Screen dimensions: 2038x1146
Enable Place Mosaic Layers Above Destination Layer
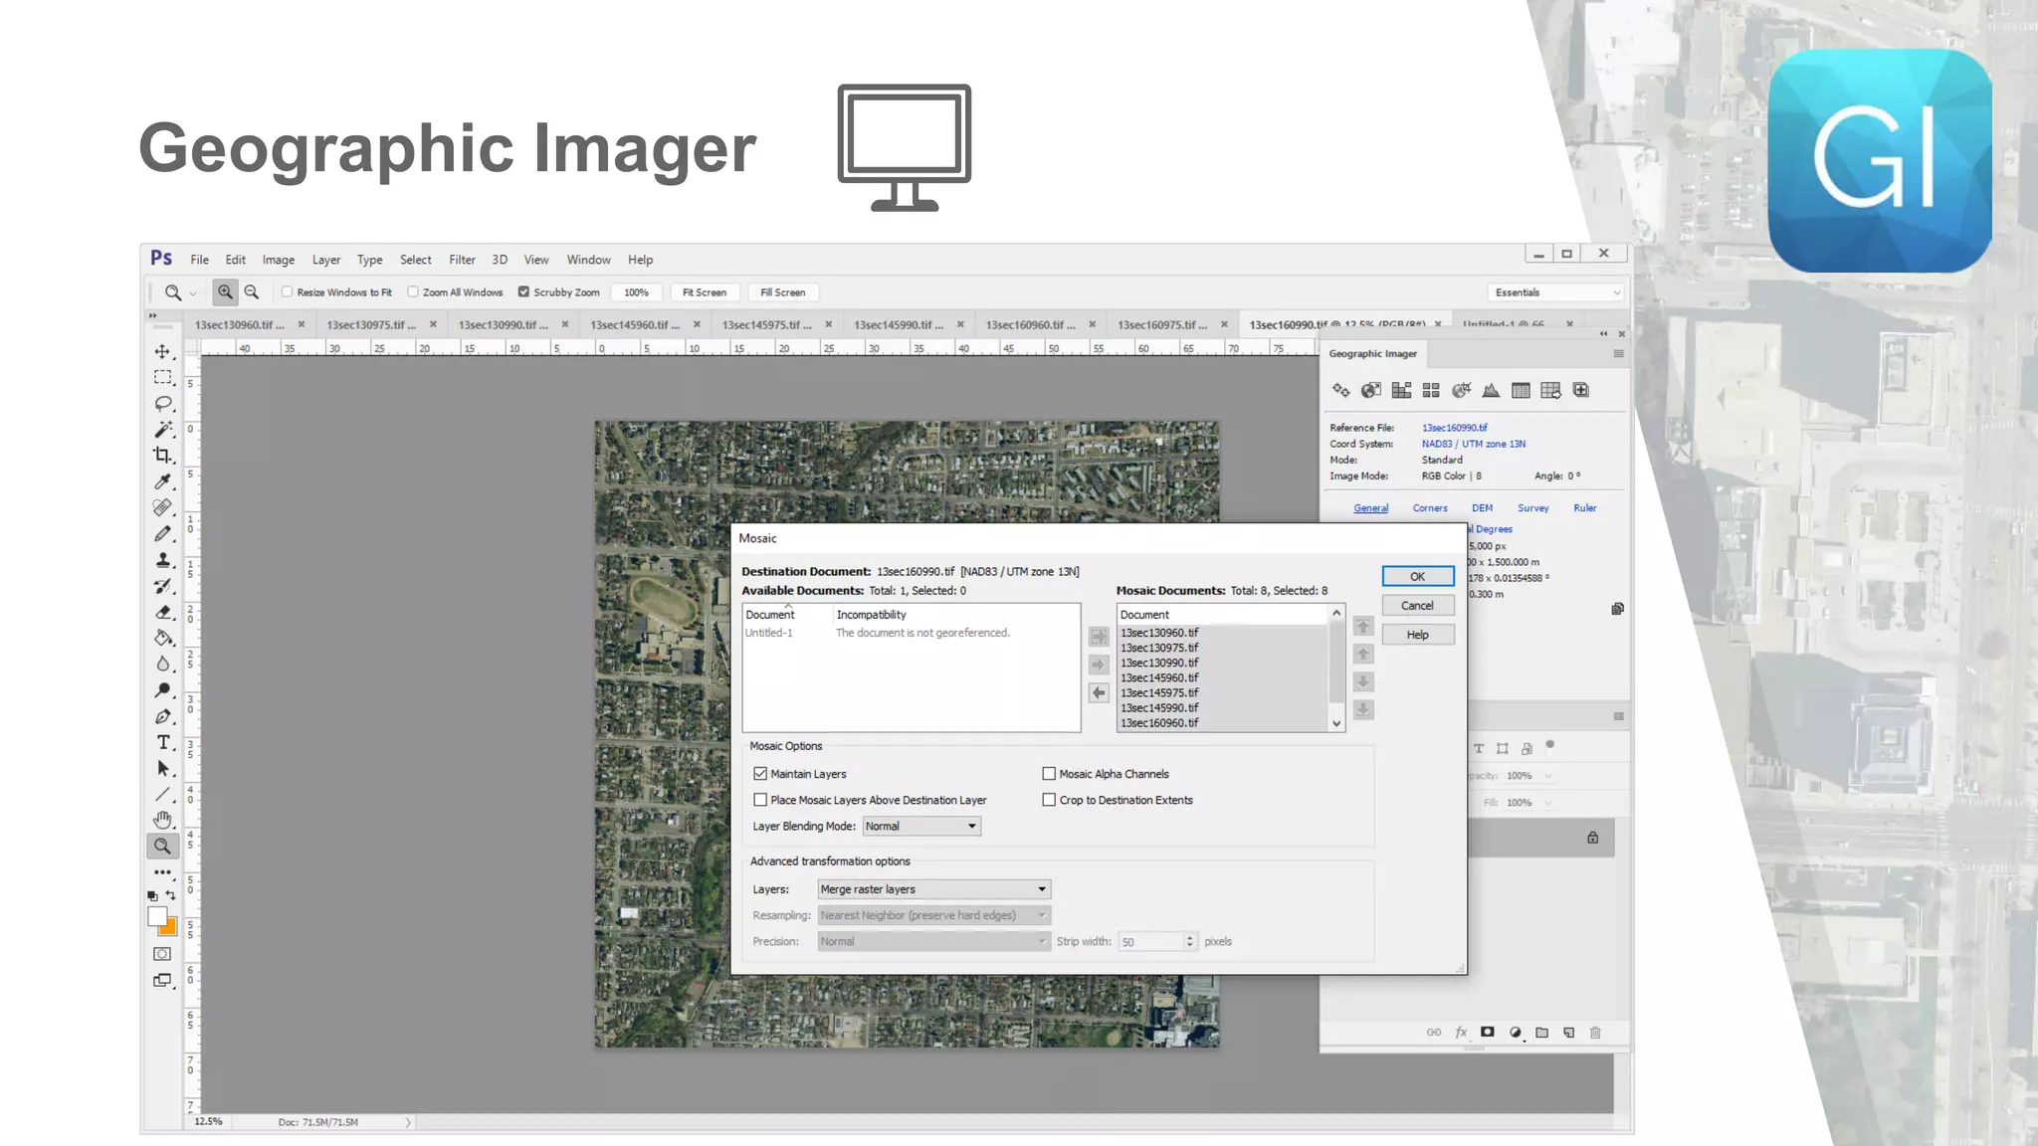coord(760,800)
